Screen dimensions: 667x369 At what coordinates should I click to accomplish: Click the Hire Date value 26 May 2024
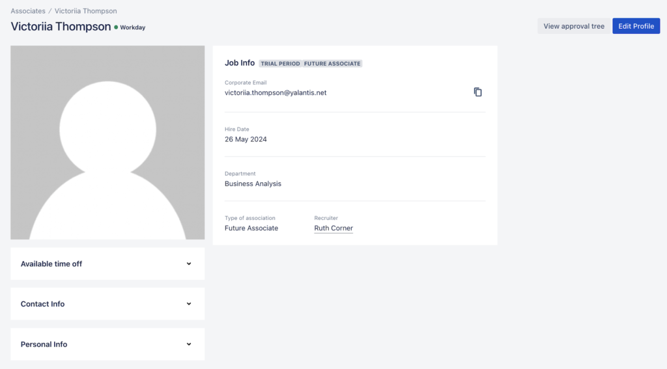246,139
